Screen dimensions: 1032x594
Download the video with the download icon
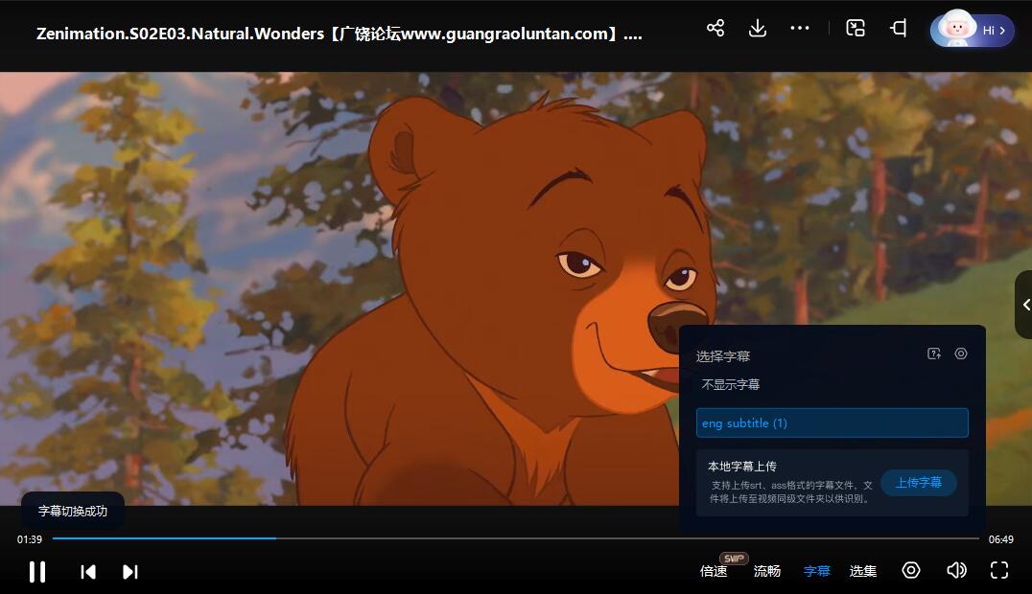point(758,29)
